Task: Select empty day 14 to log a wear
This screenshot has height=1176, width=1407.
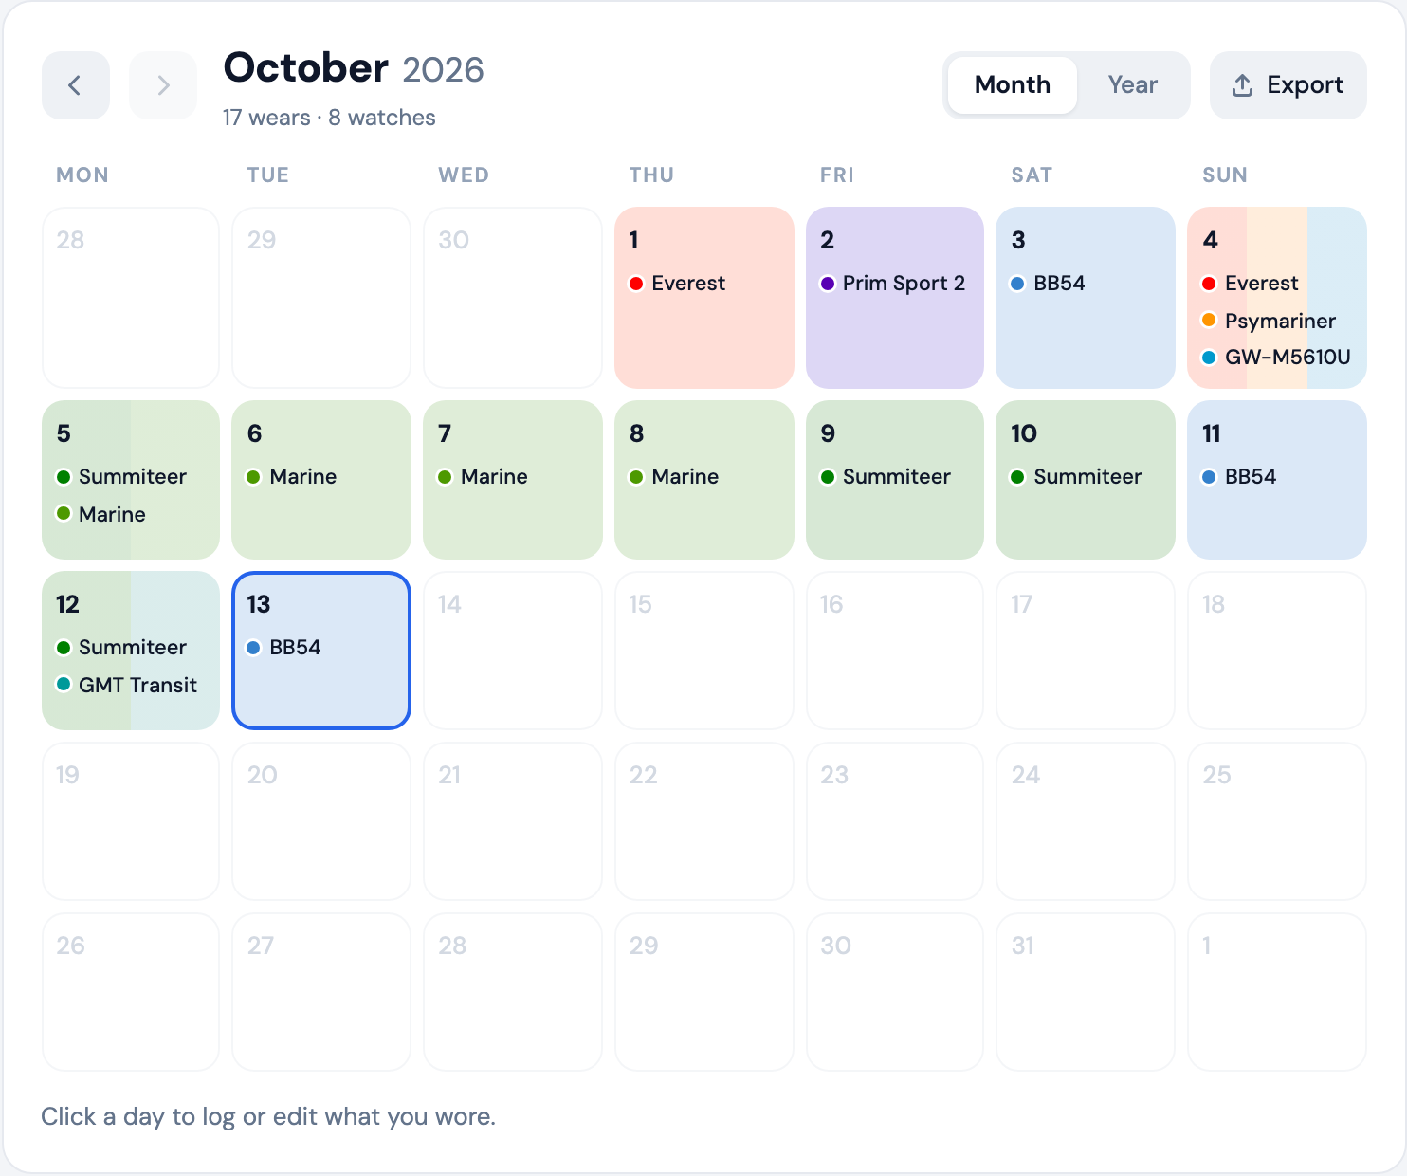Action: 513,651
